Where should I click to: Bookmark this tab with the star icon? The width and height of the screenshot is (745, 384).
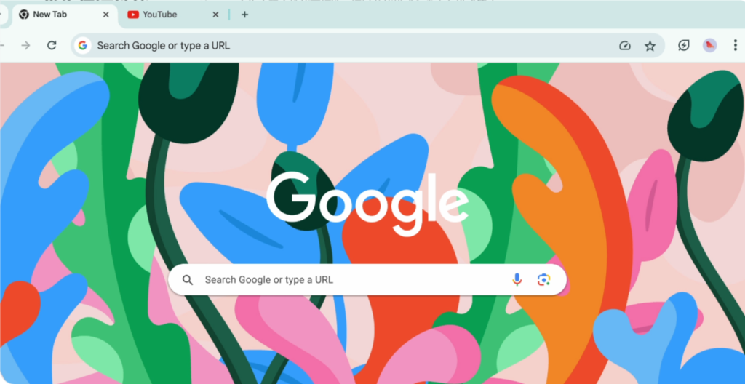coord(650,46)
